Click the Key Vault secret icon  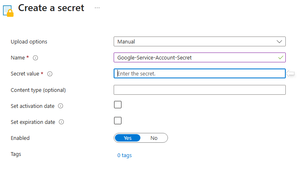(x=8, y=10)
